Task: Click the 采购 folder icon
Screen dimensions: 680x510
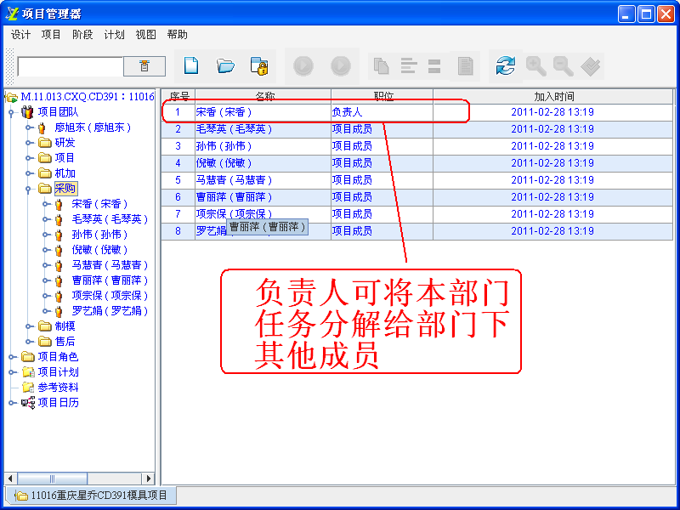Action: click(45, 189)
